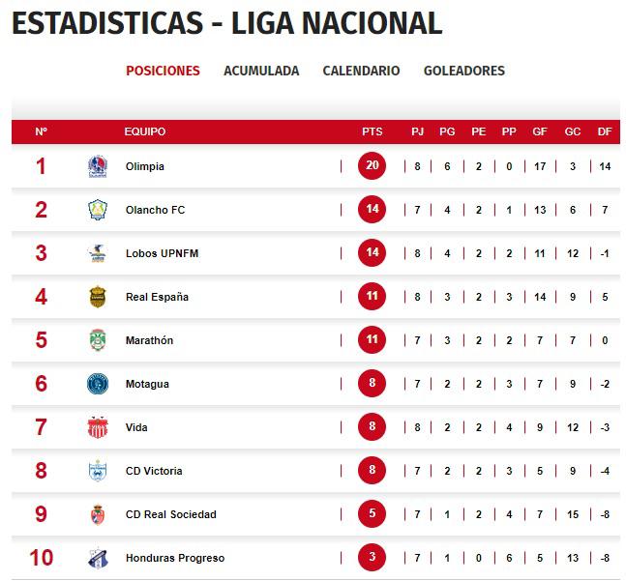
Task: Switch to the Acumulada tab
Action: 261,71
